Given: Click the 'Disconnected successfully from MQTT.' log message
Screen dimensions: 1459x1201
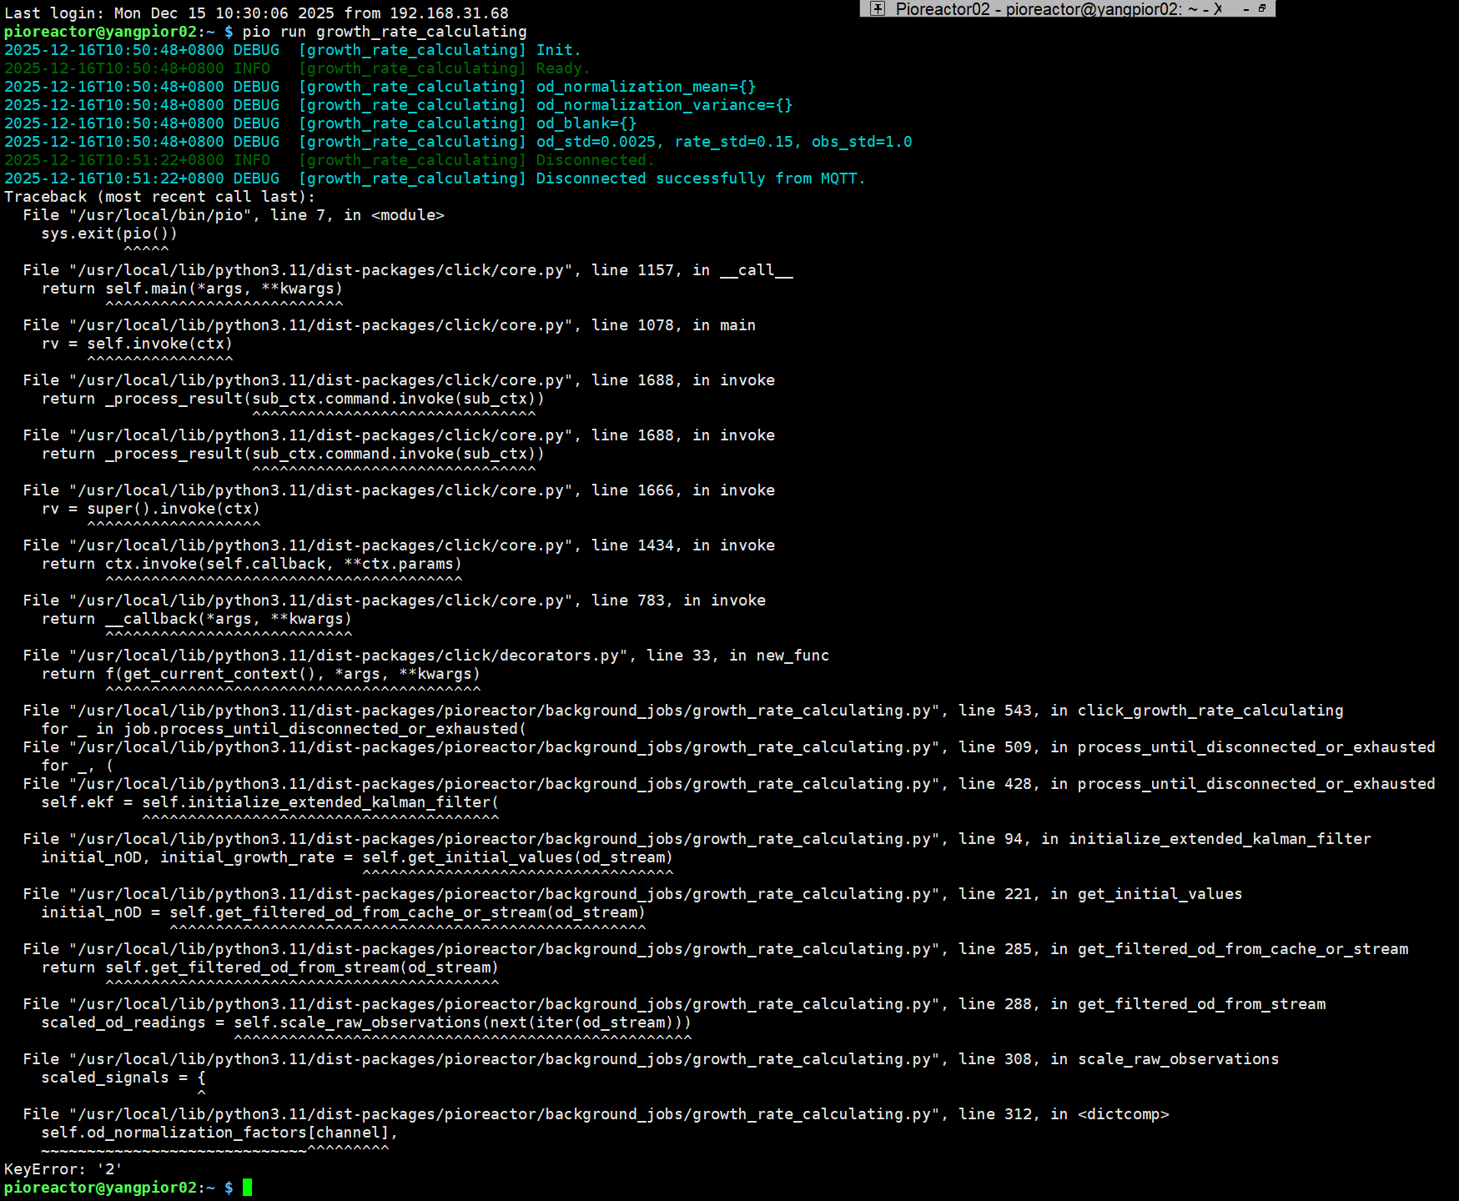Looking at the screenshot, I should (700, 178).
